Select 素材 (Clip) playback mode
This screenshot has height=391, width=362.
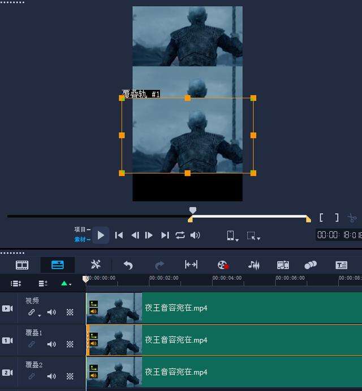pyautogui.click(x=82, y=240)
